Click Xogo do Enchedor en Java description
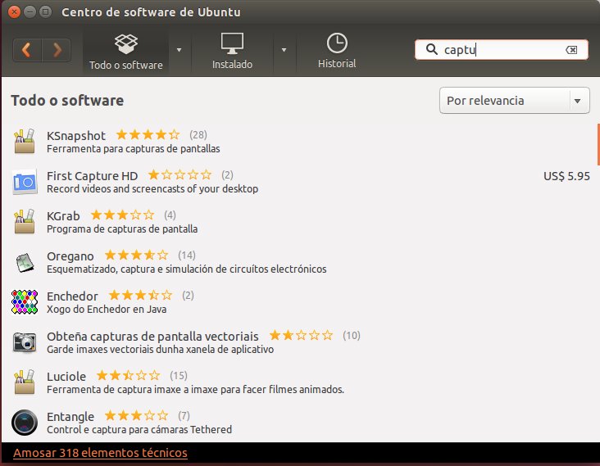The height and width of the screenshot is (466, 600). coord(107,310)
